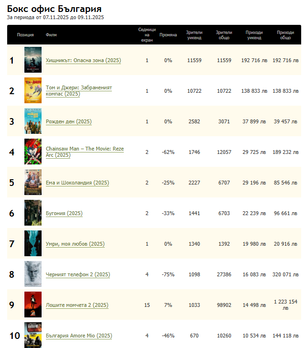Click the Chainsaw Man movie poster

[33, 152]
